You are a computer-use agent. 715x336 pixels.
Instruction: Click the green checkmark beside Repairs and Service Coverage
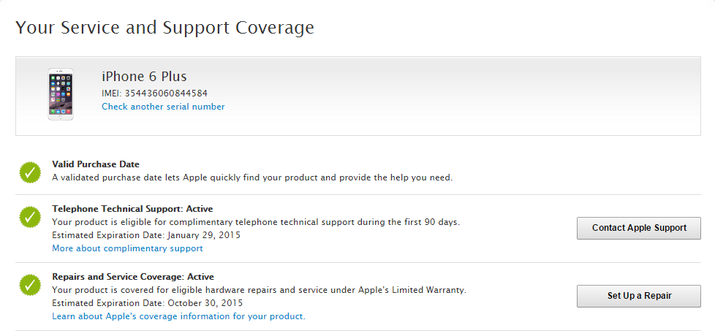[x=30, y=284]
